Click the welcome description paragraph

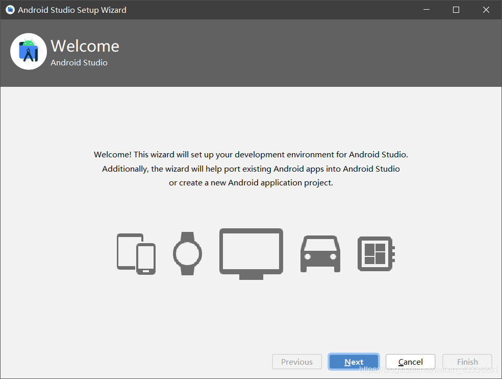pyautogui.click(x=251, y=169)
